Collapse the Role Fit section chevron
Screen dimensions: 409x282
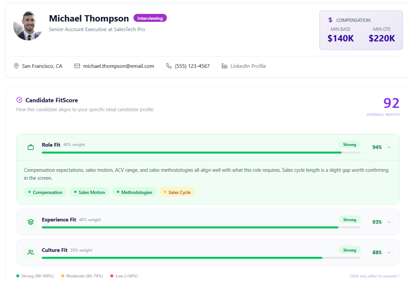pos(389,147)
